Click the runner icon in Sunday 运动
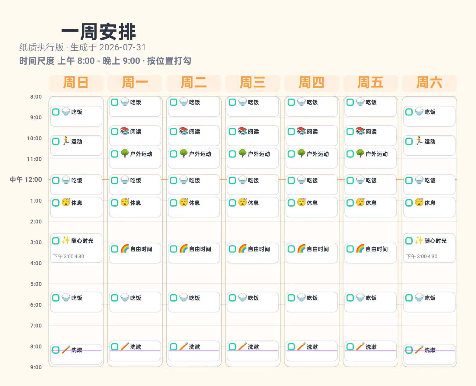 click(66, 141)
